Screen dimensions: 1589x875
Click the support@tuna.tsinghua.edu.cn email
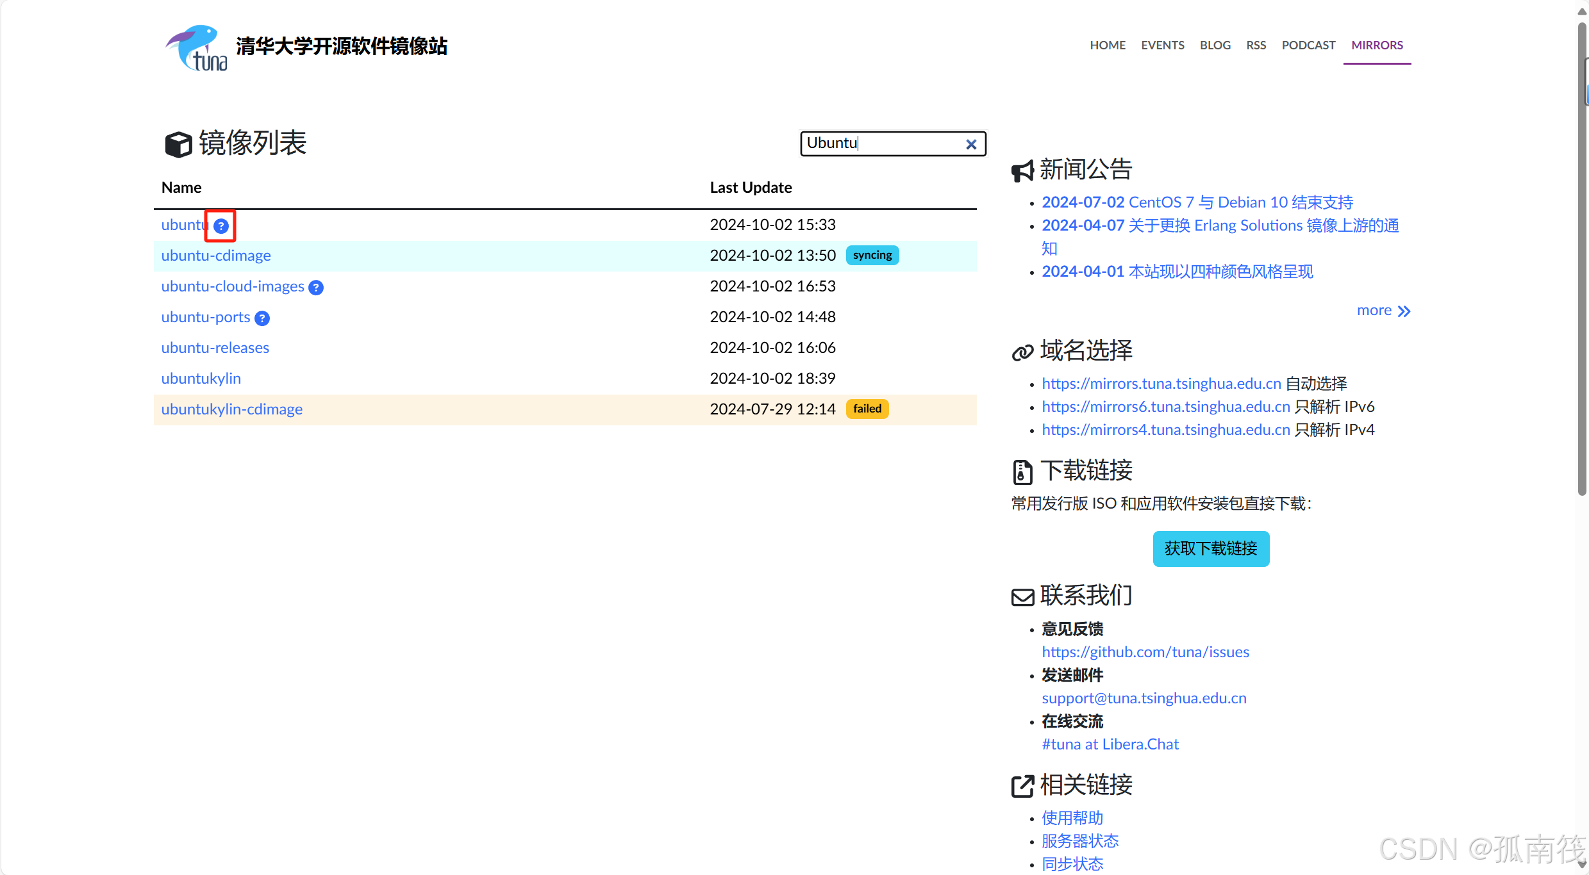pos(1144,698)
